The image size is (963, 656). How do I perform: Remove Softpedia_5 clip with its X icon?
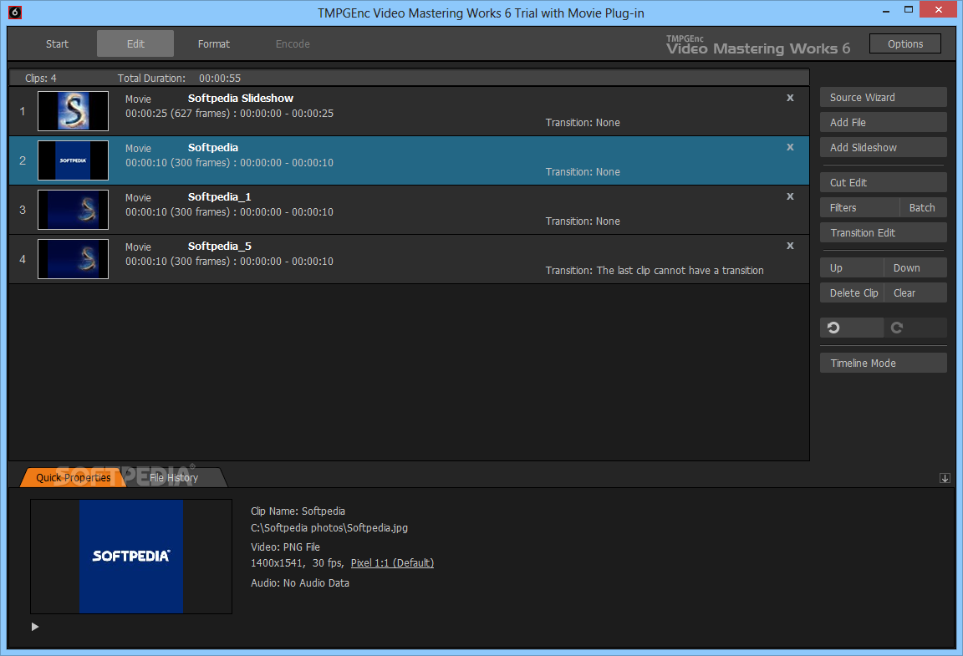(x=790, y=245)
